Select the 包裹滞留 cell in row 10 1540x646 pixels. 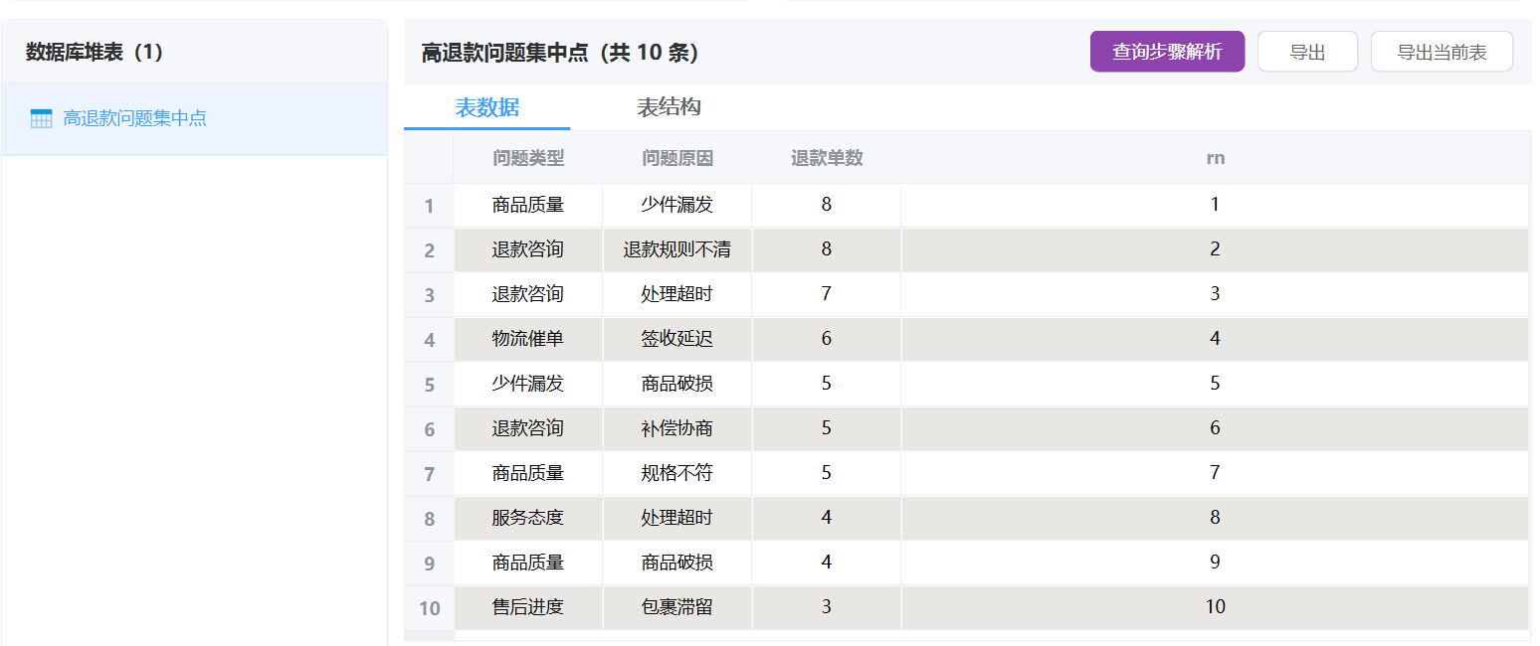[x=677, y=607]
